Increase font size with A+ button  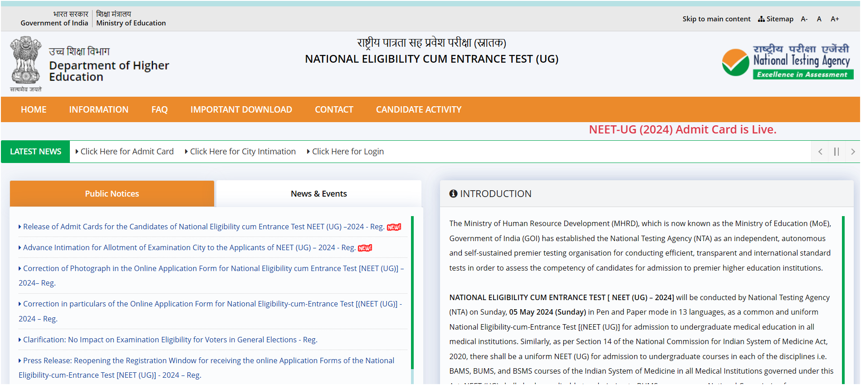click(835, 19)
